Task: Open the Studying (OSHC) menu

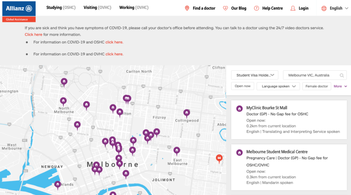Action: [x=61, y=7]
